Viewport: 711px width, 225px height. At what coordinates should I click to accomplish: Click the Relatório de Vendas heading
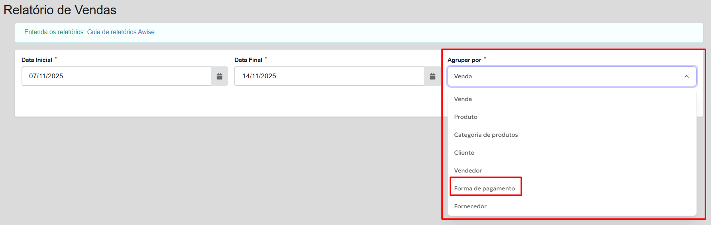pyautogui.click(x=60, y=10)
